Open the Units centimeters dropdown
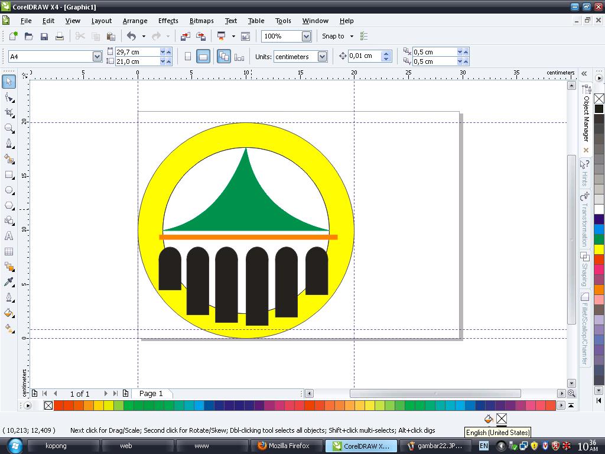The height and width of the screenshot is (454, 605). [322, 56]
